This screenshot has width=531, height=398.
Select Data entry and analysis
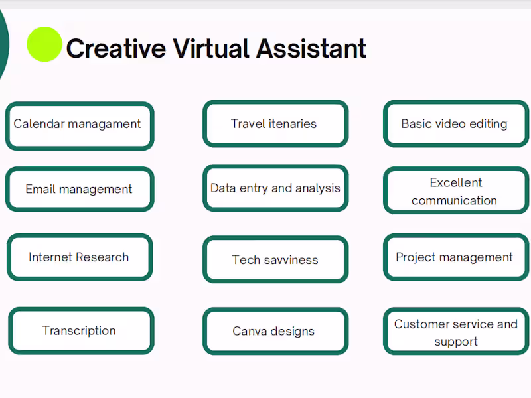pyautogui.click(x=274, y=188)
